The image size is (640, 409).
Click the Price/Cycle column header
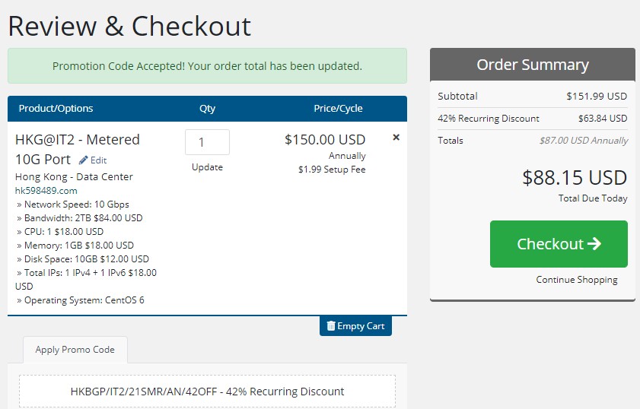click(x=338, y=109)
